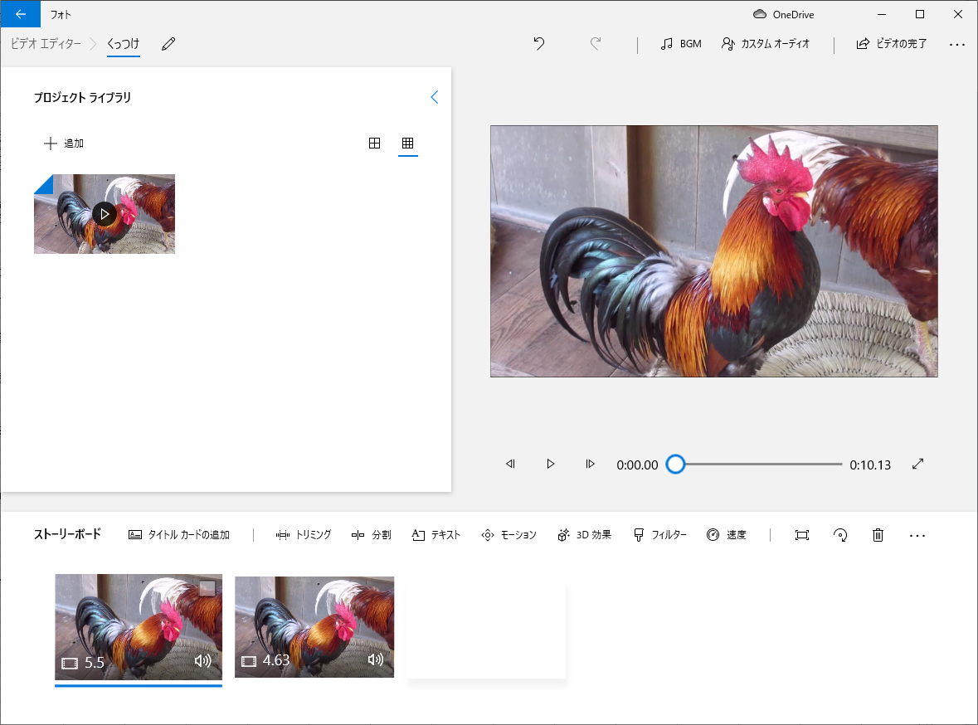978x725 pixels.
Task: Play the library clip preview icon
Action: pos(105,214)
